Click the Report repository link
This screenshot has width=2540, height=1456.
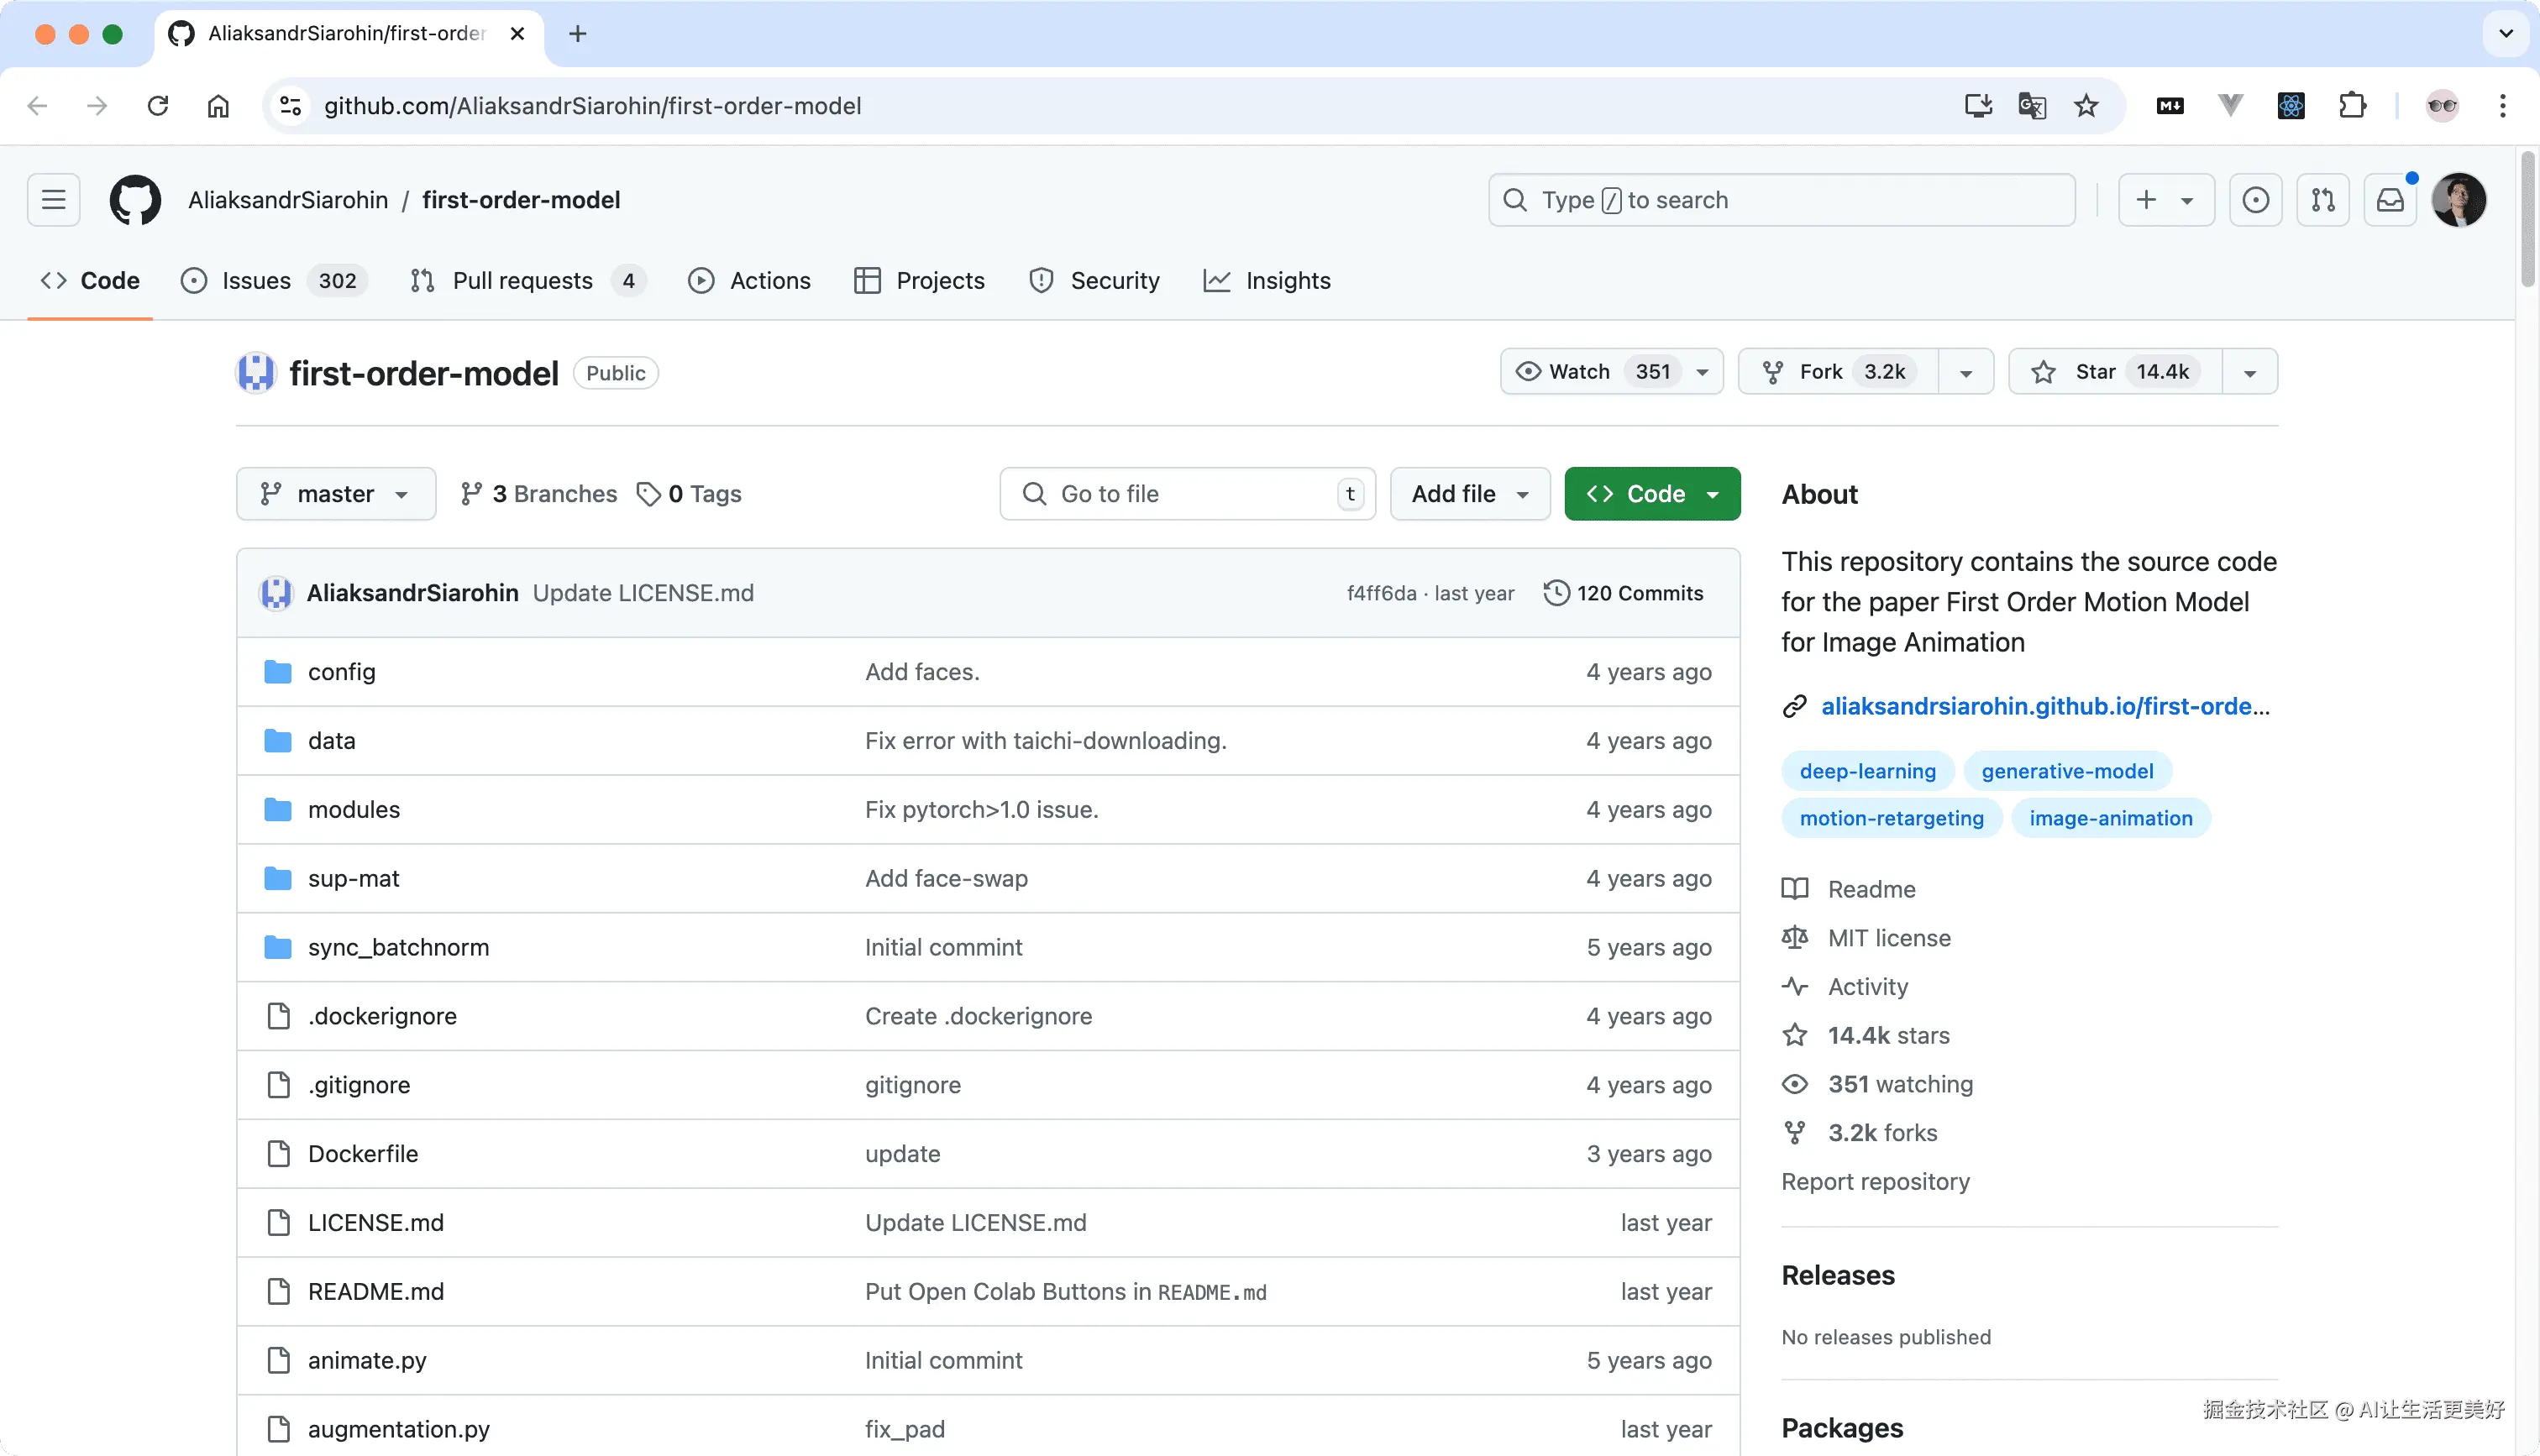[1876, 1181]
